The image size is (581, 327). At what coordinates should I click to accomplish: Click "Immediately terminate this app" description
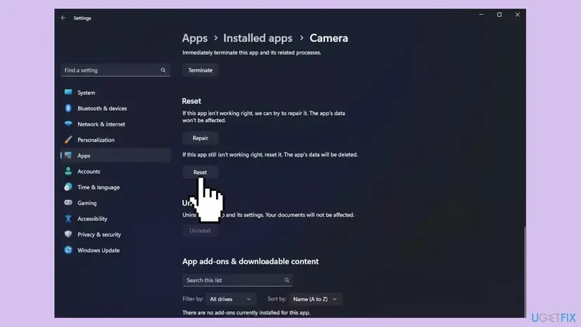click(252, 53)
